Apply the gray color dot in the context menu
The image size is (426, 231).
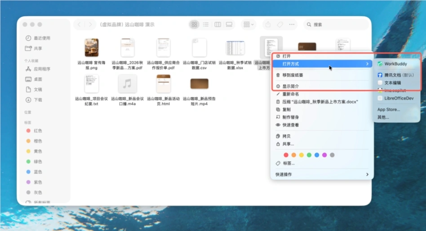[332, 155]
